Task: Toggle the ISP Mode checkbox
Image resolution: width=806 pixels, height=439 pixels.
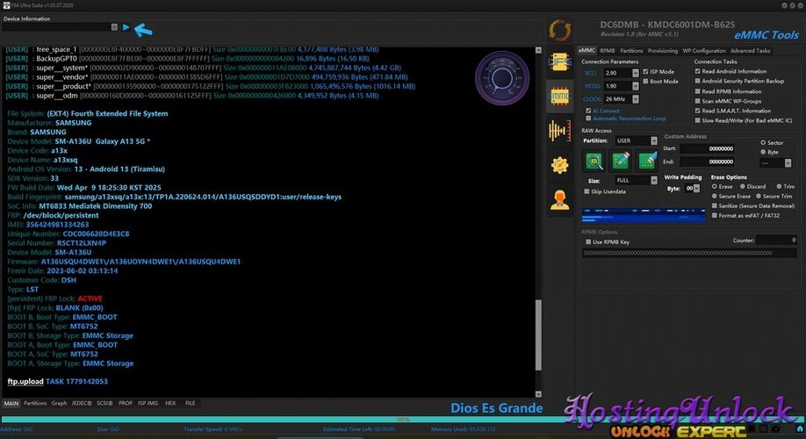Action: pyautogui.click(x=645, y=72)
